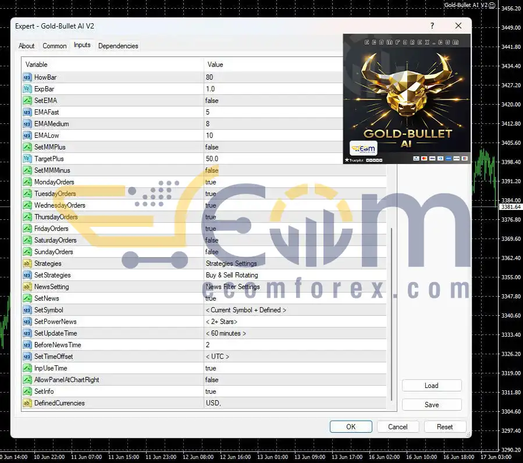Toggle MondayOrders true value
This screenshot has height=463, width=523.
coord(211,182)
